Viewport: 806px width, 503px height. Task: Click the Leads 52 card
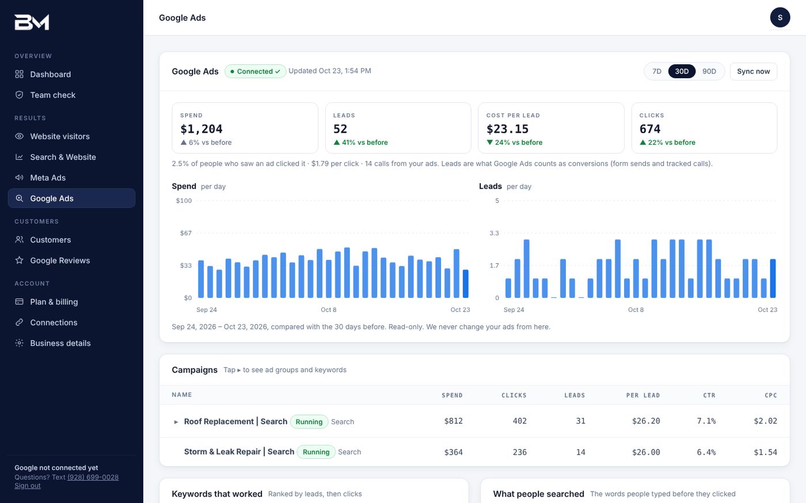398,128
